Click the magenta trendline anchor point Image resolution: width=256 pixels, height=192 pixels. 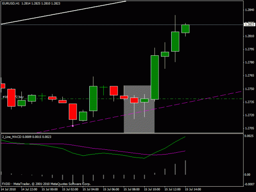73,126
